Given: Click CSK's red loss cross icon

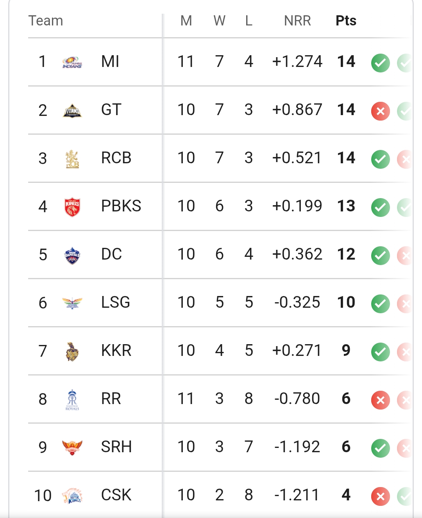Looking at the screenshot, I should click(x=381, y=496).
